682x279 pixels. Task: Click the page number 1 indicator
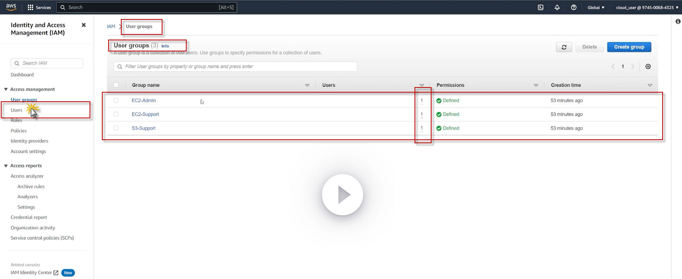point(623,66)
